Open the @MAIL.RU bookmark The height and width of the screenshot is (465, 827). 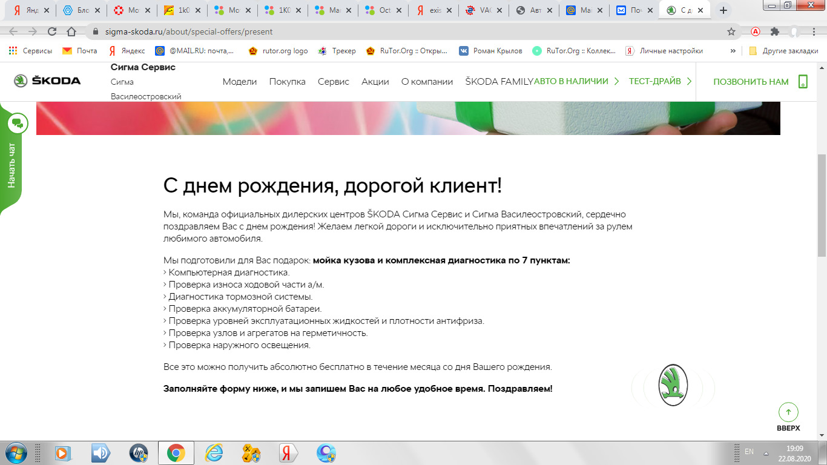tap(194, 51)
